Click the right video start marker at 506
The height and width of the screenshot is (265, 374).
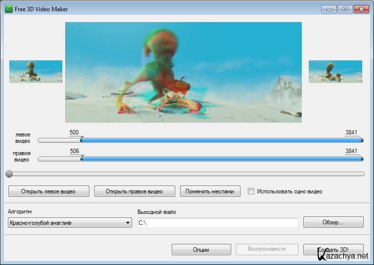pos(81,158)
